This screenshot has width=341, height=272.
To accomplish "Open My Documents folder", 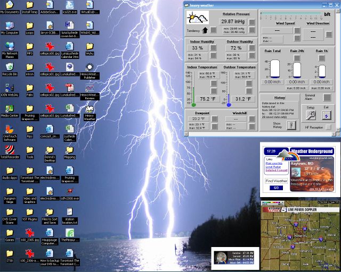I will pyautogui.click(x=10, y=7).
